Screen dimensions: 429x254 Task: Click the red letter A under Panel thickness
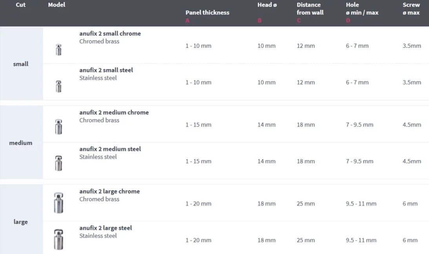(x=187, y=20)
